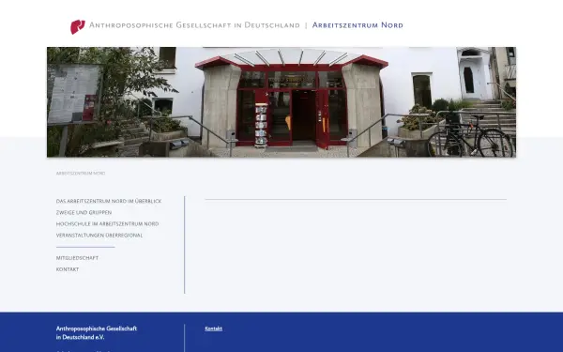Open the Arbeitszentrum Nord header title

358,25
